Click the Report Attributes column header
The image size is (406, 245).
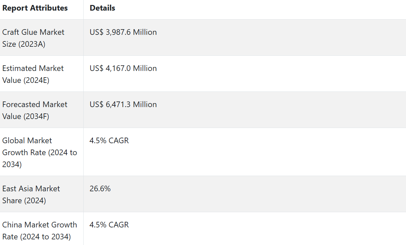pos(35,8)
